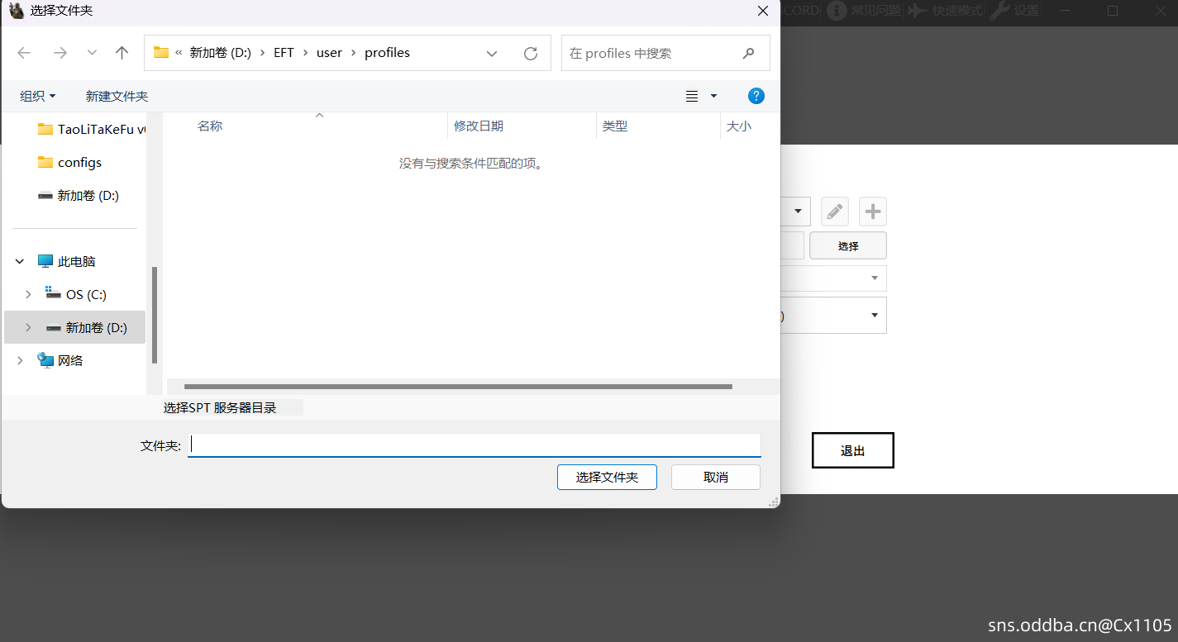
Task: Click the search magnifier icon
Action: 748,53
